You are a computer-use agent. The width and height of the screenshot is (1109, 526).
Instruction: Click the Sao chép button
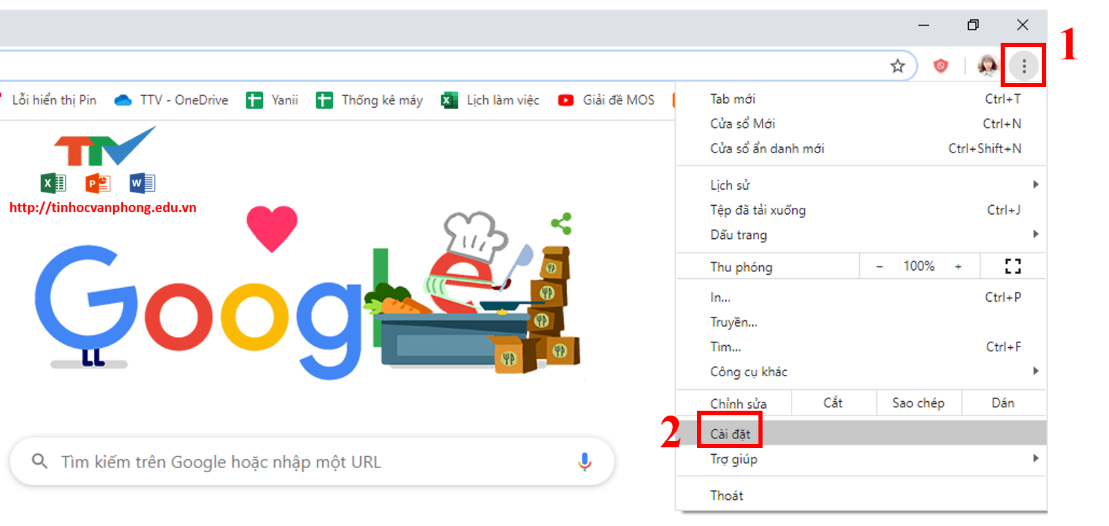[919, 403]
